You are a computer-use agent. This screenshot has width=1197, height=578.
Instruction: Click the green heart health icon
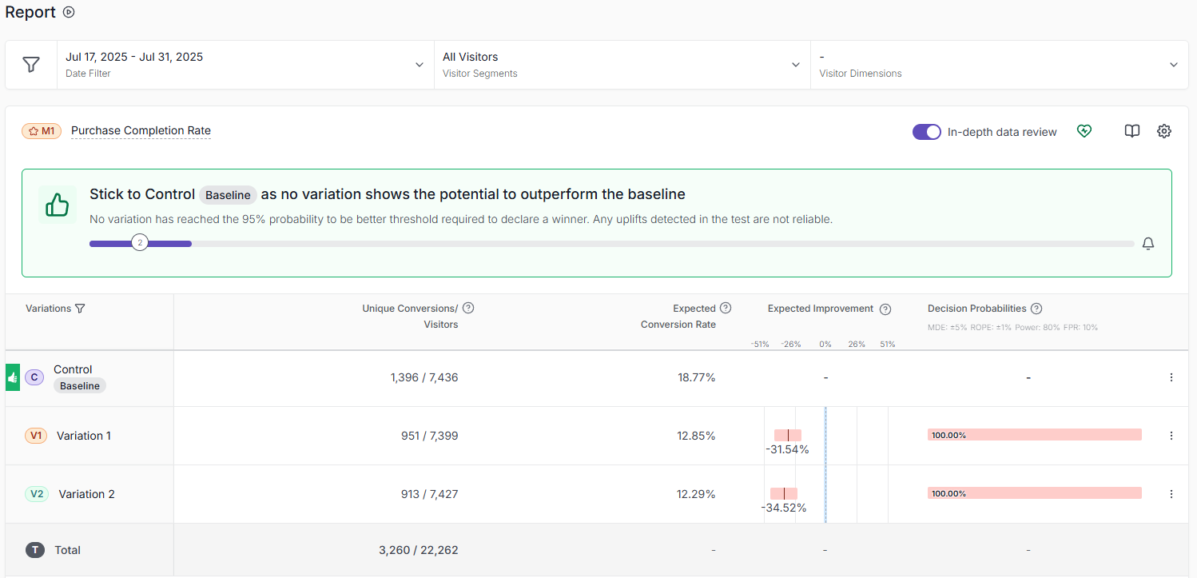(1084, 131)
